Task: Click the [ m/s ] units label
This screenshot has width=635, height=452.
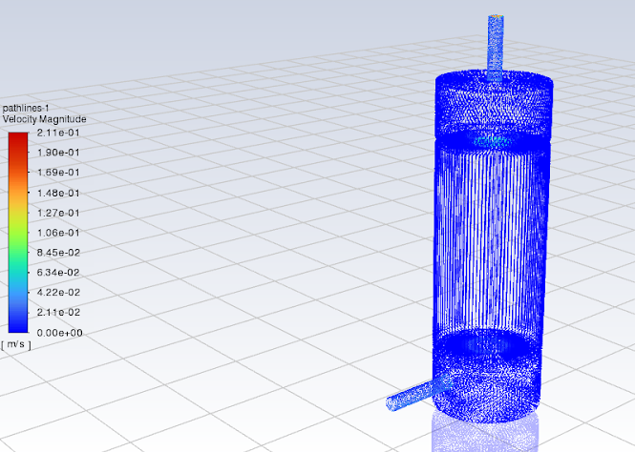Action: [17, 344]
